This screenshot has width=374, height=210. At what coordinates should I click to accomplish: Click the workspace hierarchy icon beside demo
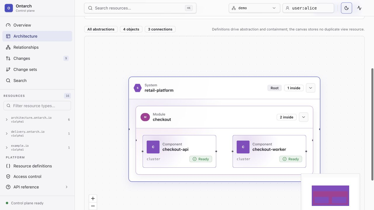tap(234, 8)
